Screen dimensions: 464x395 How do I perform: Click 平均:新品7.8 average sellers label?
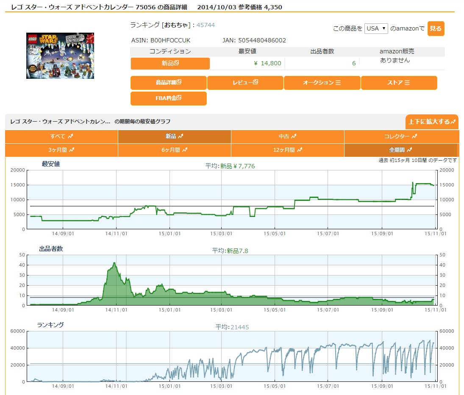pyautogui.click(x=230, y=251)
